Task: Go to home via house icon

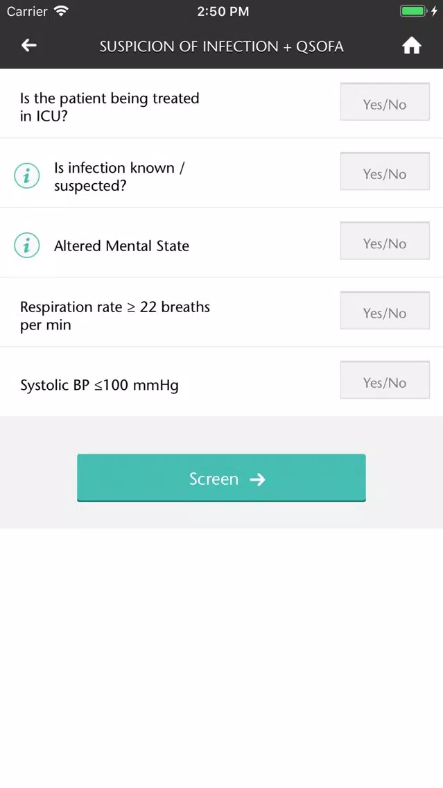Action: (x=411, y=46)
